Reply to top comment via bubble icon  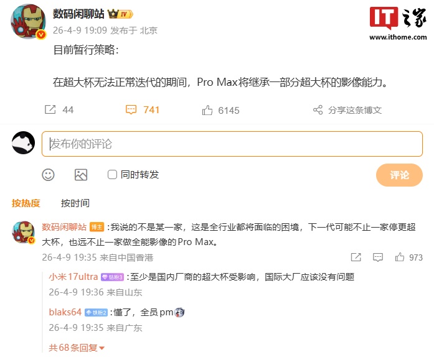(x=378, y=257)
